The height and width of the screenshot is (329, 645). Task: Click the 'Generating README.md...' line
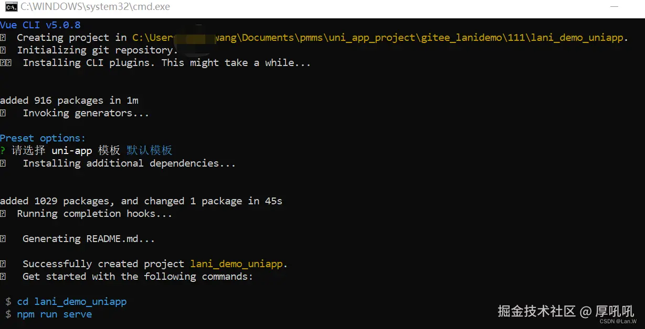click(88, 238)
